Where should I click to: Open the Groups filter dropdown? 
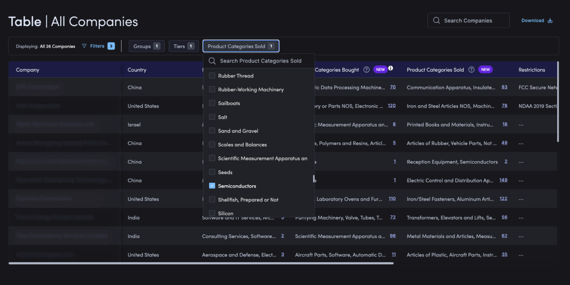(146, 46)
